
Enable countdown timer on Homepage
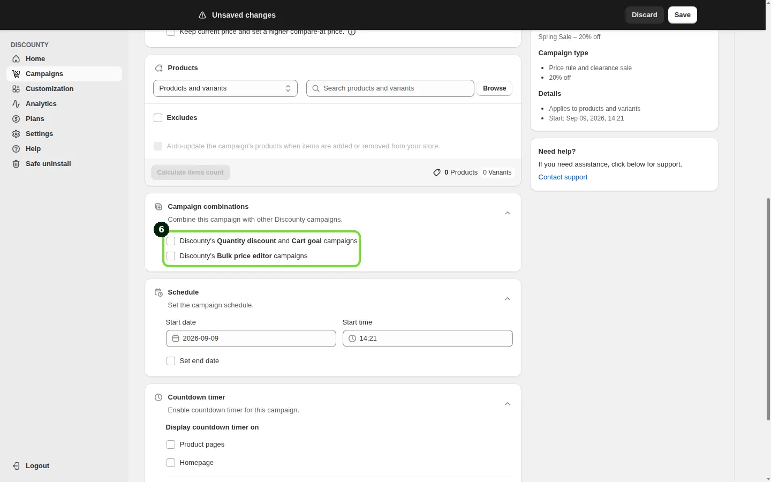click(x=171, y=463)
